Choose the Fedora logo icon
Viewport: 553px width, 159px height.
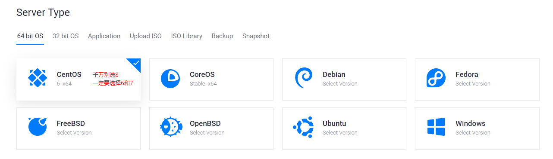[436, 78]
